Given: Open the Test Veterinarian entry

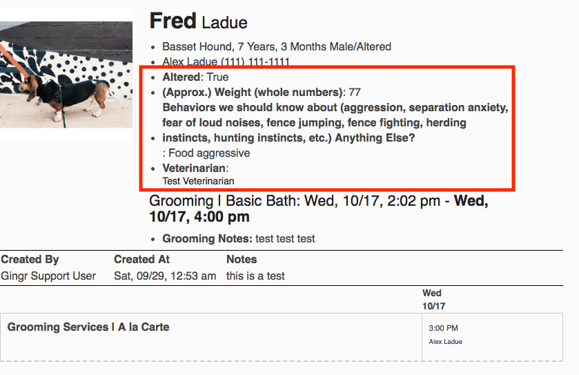Looking at the screenshot, I should click(198, 181).
